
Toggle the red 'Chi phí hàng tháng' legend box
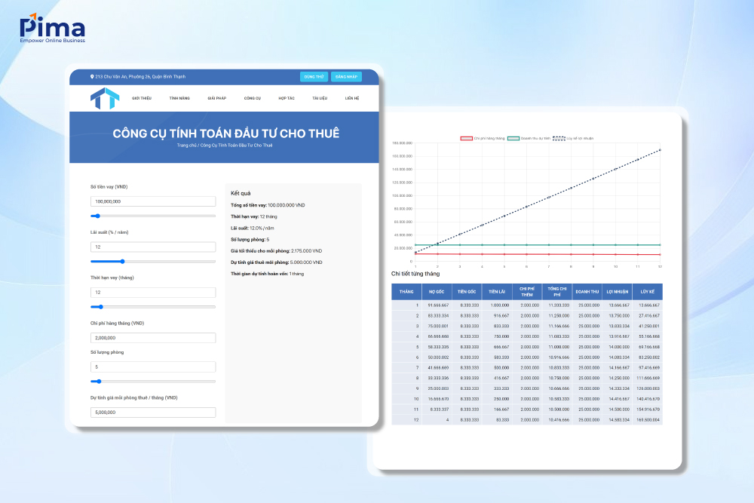pyautogui.click(x=466, y=138)
